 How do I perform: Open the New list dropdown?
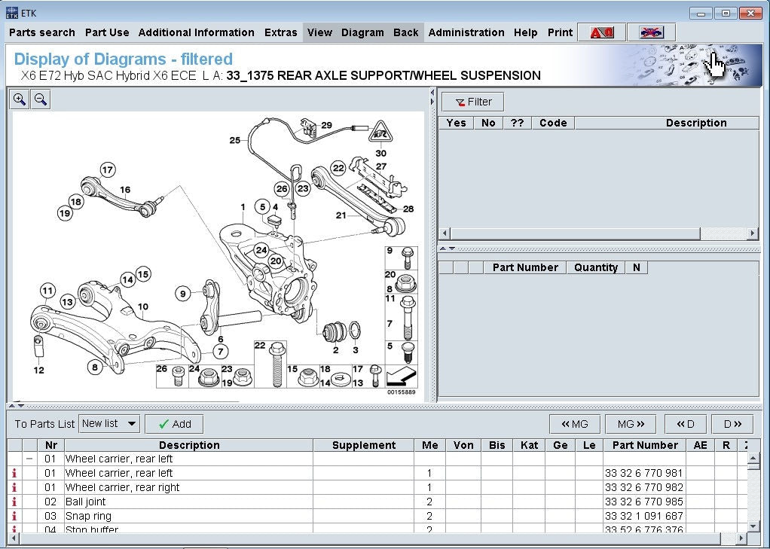pos(132,424)
